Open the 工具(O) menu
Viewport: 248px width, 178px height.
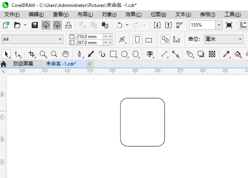[233, 15]
